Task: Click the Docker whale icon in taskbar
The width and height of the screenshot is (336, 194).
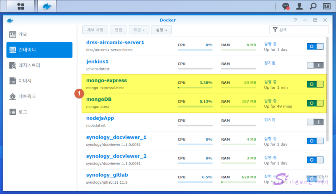Action: (x=47, y=6)
